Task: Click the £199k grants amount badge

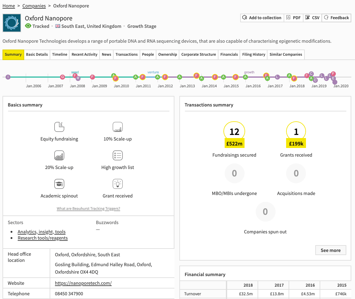Action: coord(296,143)
